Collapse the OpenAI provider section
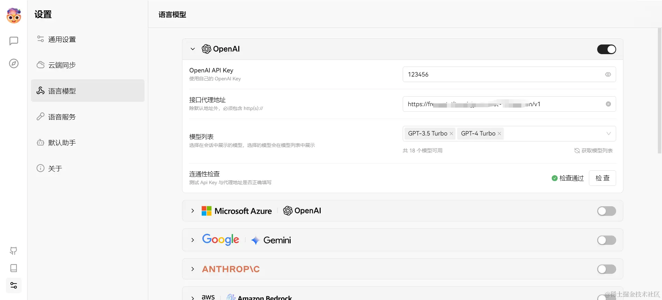The image size is (662, 300). tap(193, 49)
